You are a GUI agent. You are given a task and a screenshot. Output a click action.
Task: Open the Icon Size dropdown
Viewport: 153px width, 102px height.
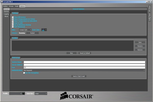pos(41,94)
